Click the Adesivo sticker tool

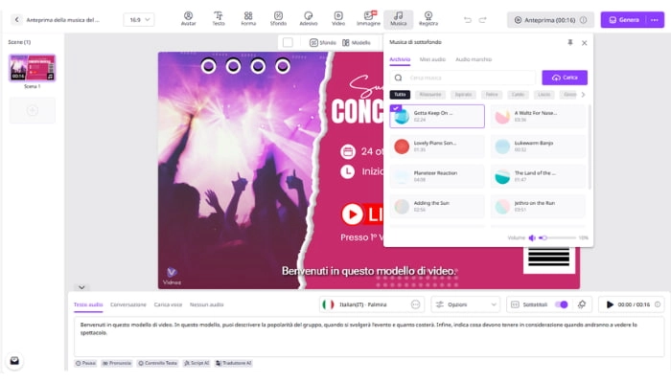[308, 18]
